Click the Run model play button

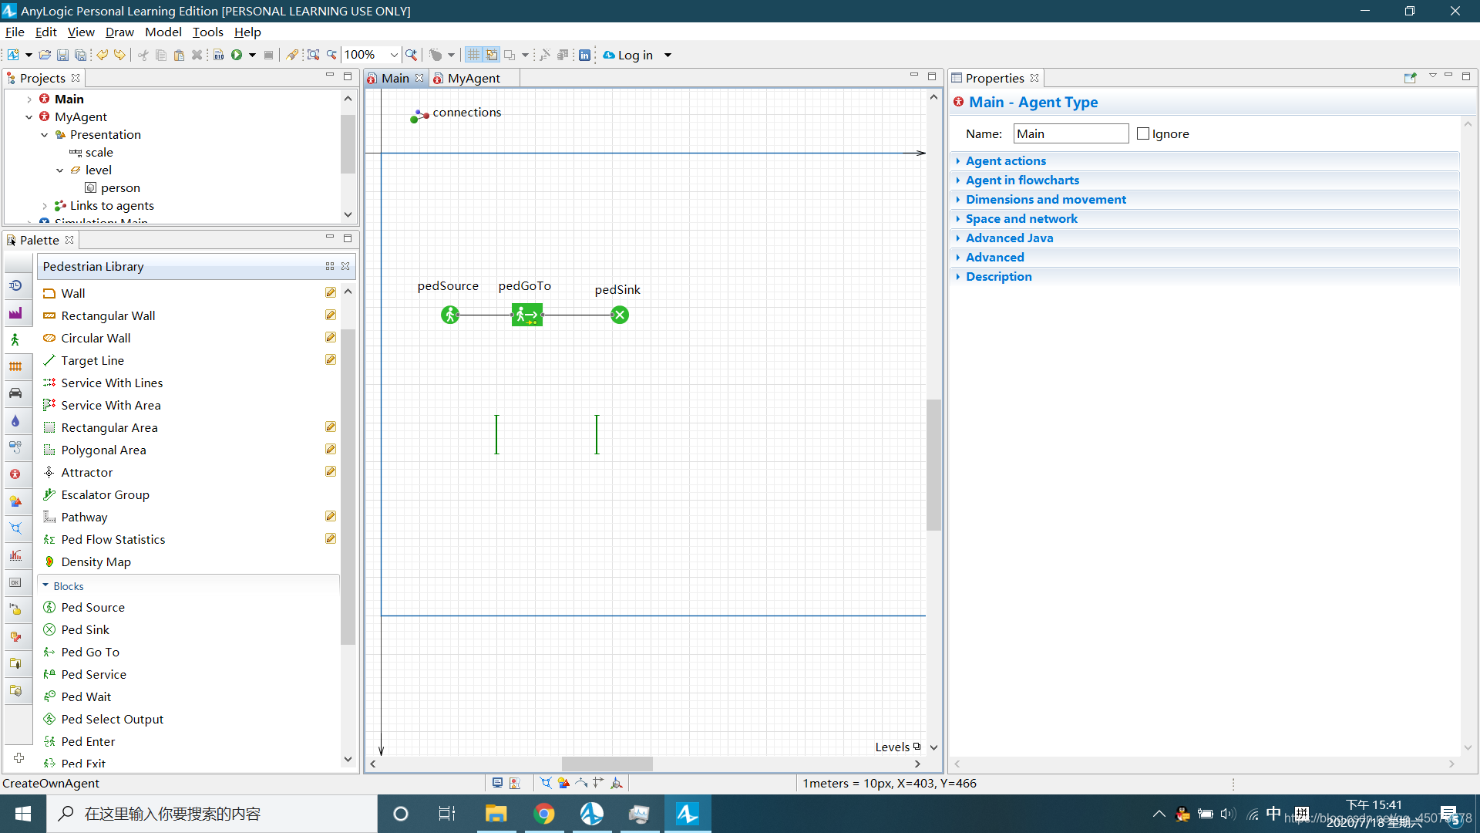coord(237,55)
